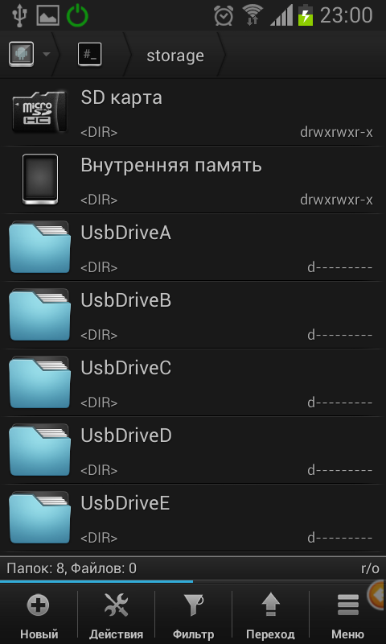
Task: Tap the UsbDriveD folder icon
Action: pos(39,450)
